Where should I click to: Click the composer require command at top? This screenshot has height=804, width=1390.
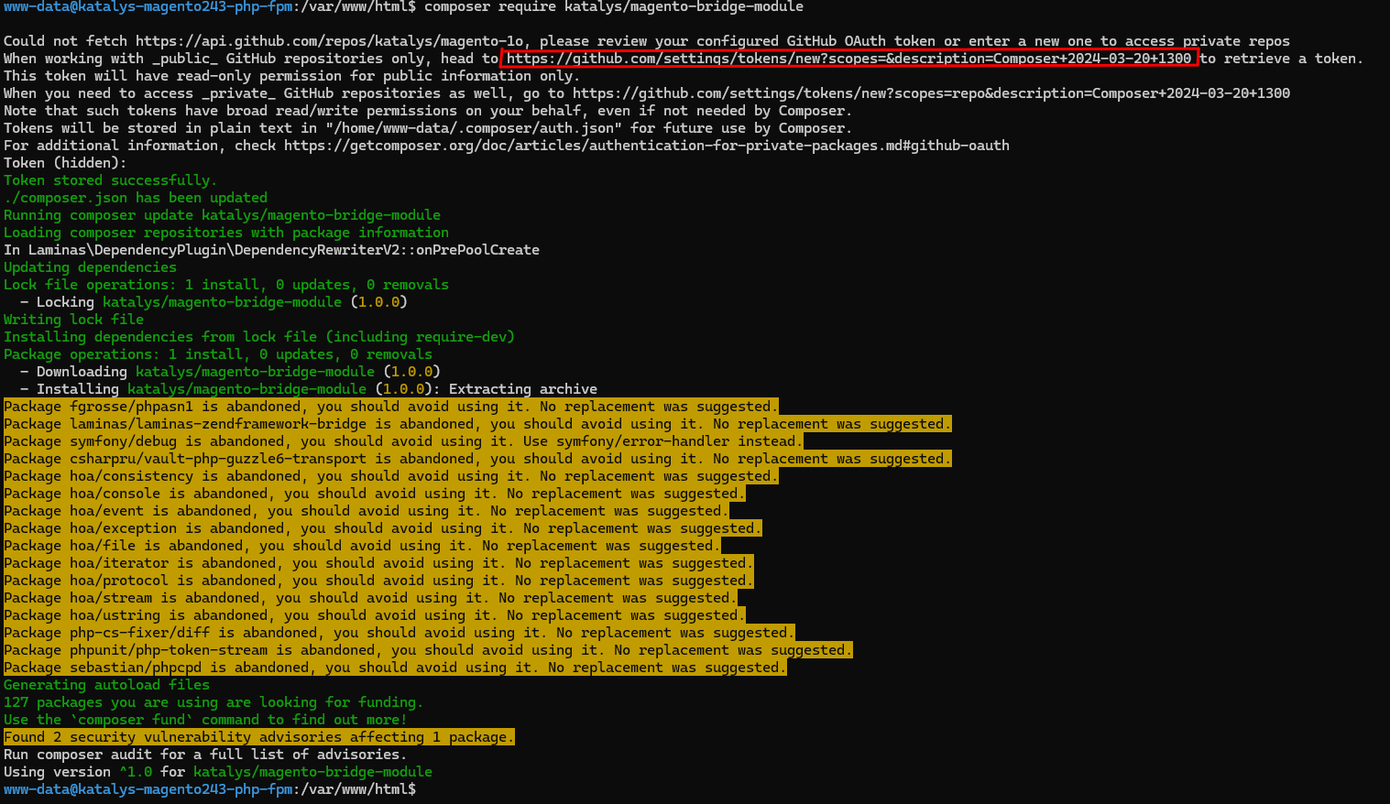point(613,7)
